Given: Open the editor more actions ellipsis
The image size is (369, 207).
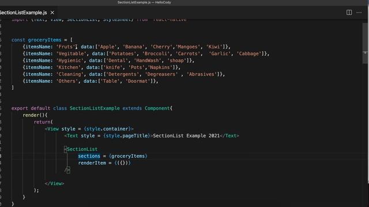Looking at the screenshot, I should pos(359,13).
